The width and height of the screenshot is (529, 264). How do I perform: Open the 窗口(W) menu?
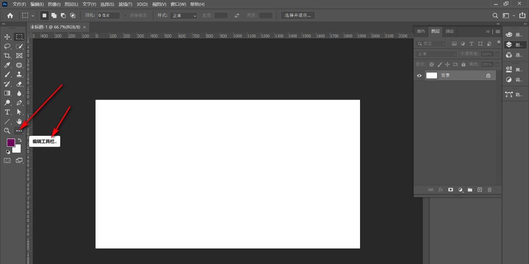178,4
